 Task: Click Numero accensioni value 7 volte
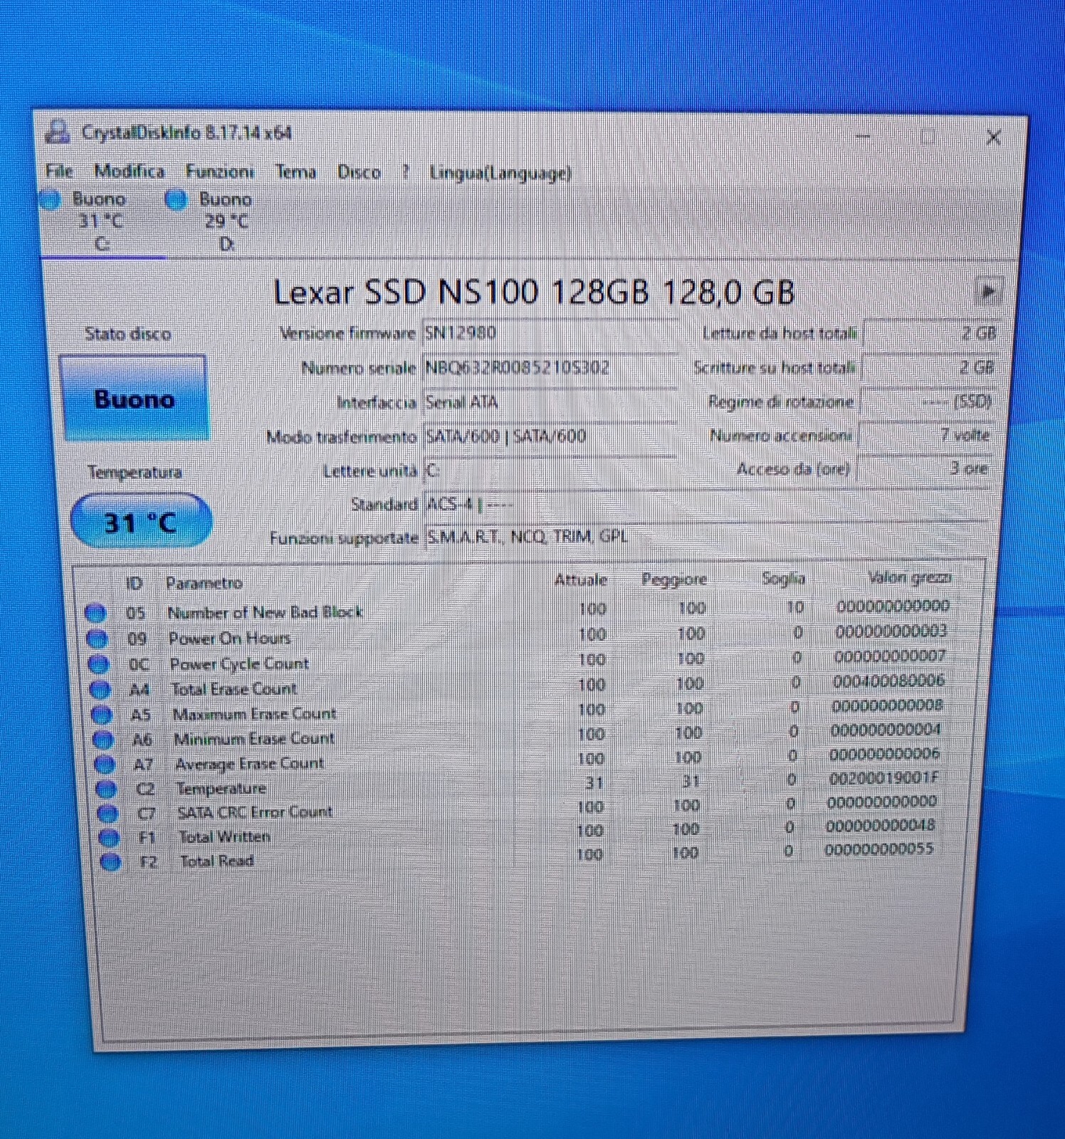click(926, 435)
